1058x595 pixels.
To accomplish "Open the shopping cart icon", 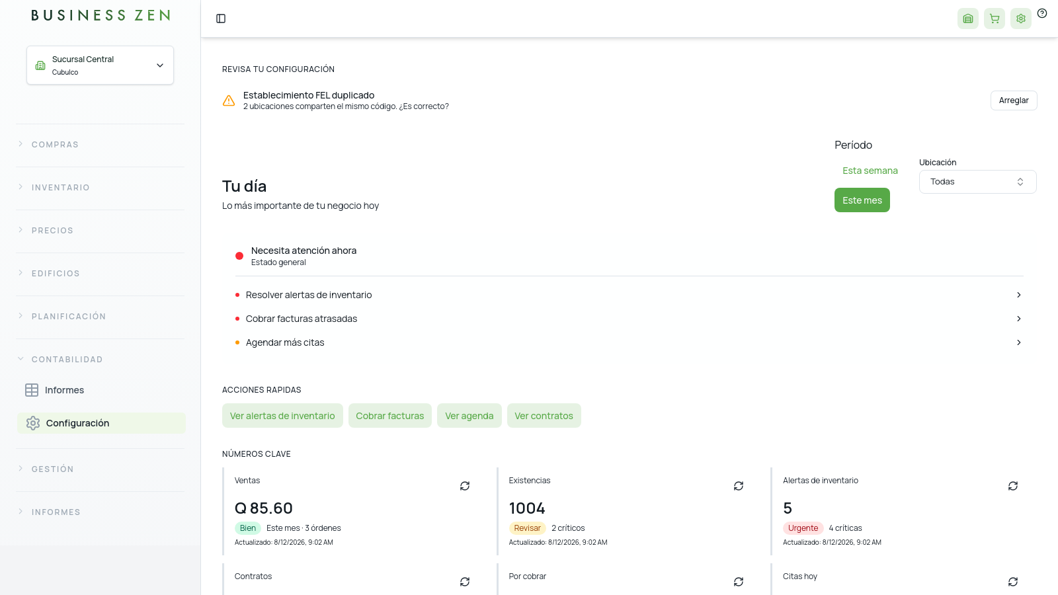I will click(x=995, y=19).
